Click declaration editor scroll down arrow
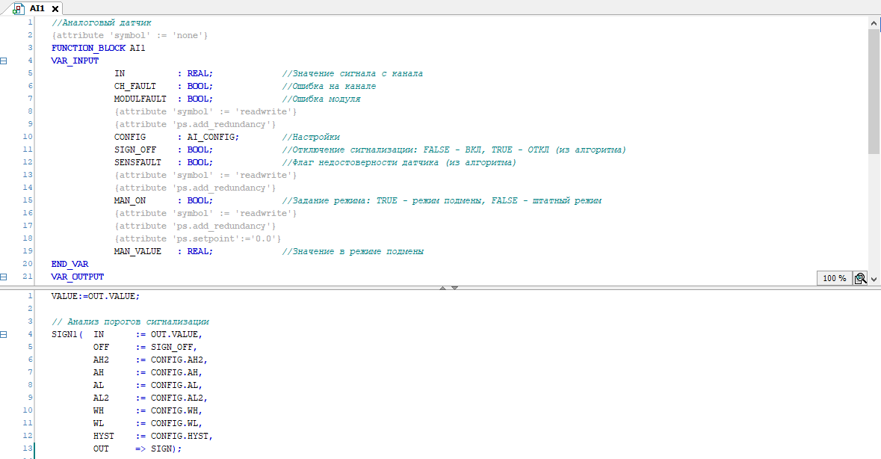 tap(874, 278)
